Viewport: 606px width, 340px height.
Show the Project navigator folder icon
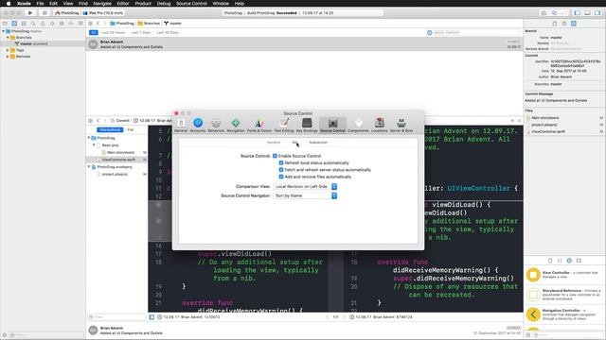5,24
